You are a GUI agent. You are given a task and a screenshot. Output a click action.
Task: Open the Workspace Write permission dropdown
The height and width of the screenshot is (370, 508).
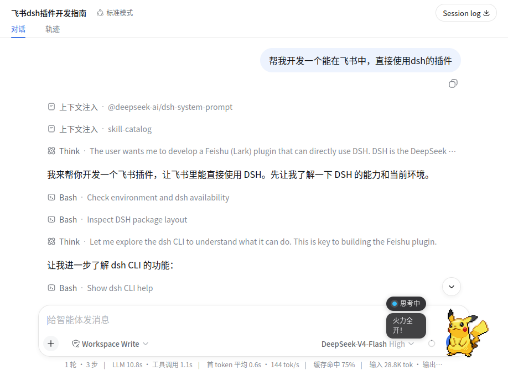tap(110, 344)
